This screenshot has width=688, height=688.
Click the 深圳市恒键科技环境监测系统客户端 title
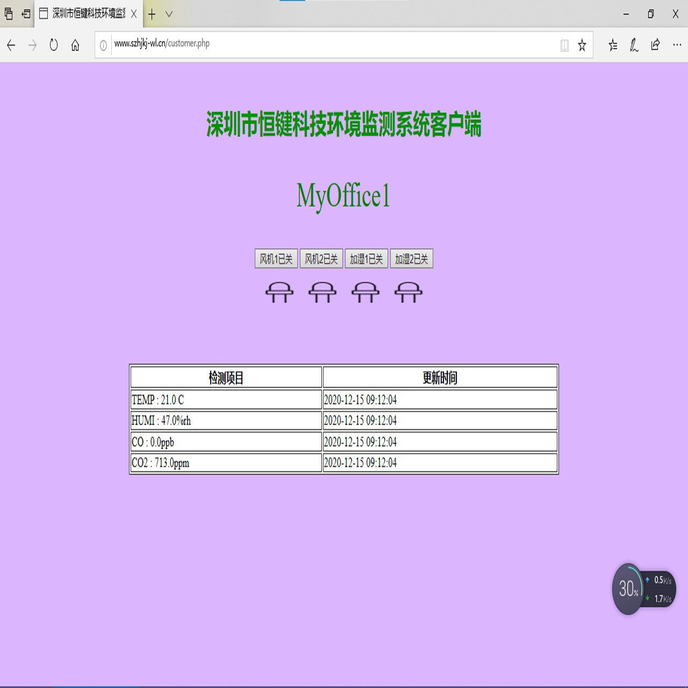(344, 124)
